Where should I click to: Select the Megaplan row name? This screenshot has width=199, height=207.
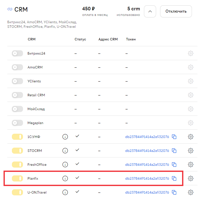[x=35, y=123]
